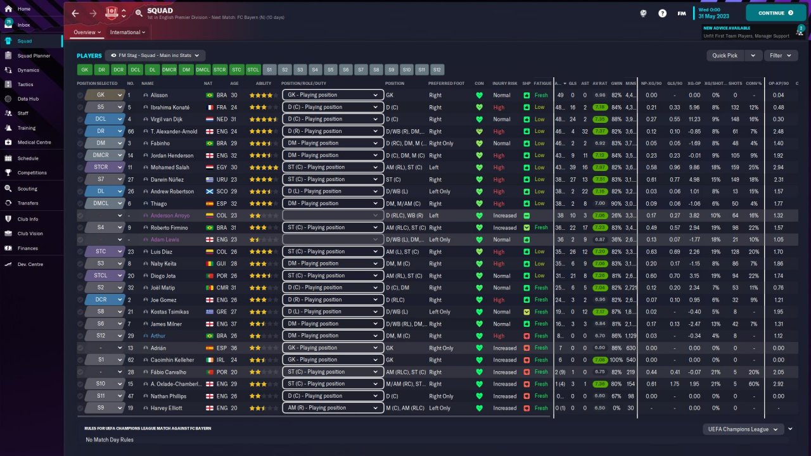Open the International tab menu
This screenshot has height=456, width=811.
pyautogui.click(x=128, y=32)
